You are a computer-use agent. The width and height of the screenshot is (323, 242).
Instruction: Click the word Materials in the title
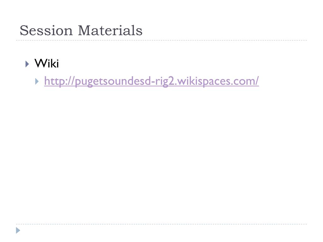[110, 31]
